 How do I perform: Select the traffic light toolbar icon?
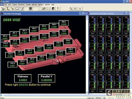point(30,8)
